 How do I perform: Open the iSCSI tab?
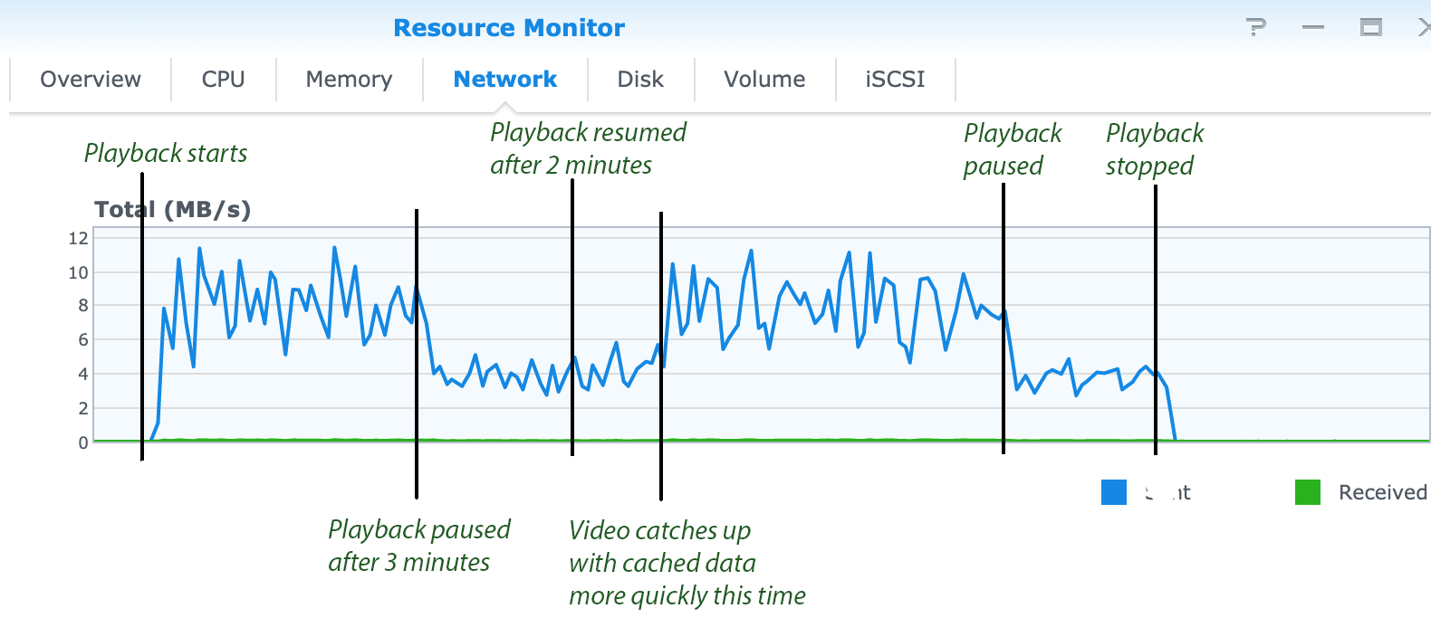(x=895, y=80)
